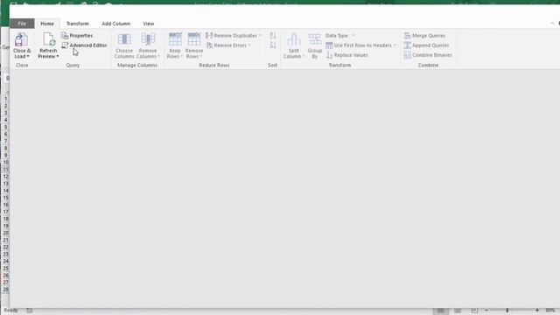Expand the Remove Rows dropdown arrow
This screenshot has width=560, height=315.
200,56
